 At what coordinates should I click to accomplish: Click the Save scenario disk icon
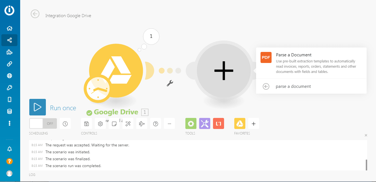click(x=86, y=124)
